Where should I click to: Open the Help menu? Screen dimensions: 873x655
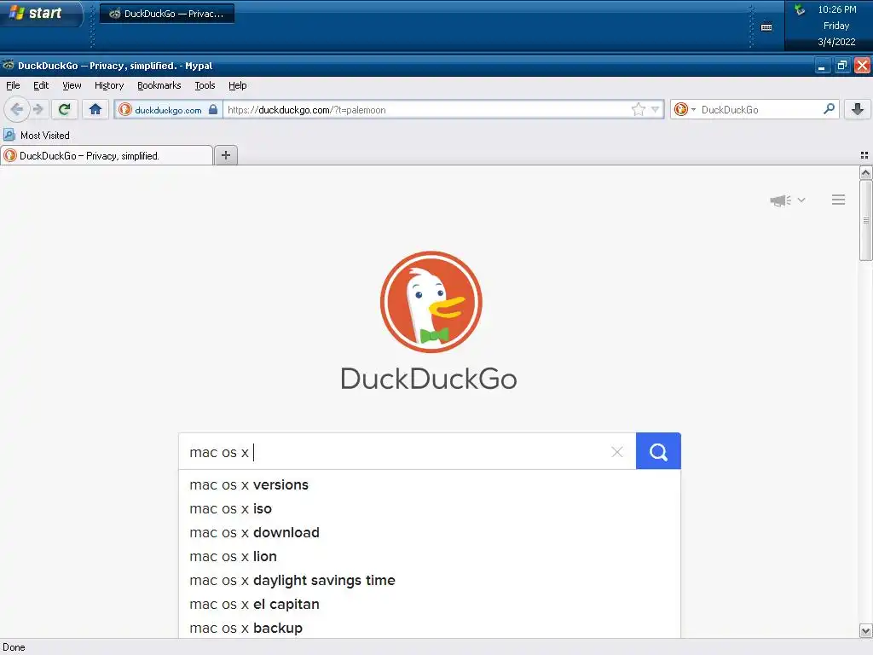237,85
